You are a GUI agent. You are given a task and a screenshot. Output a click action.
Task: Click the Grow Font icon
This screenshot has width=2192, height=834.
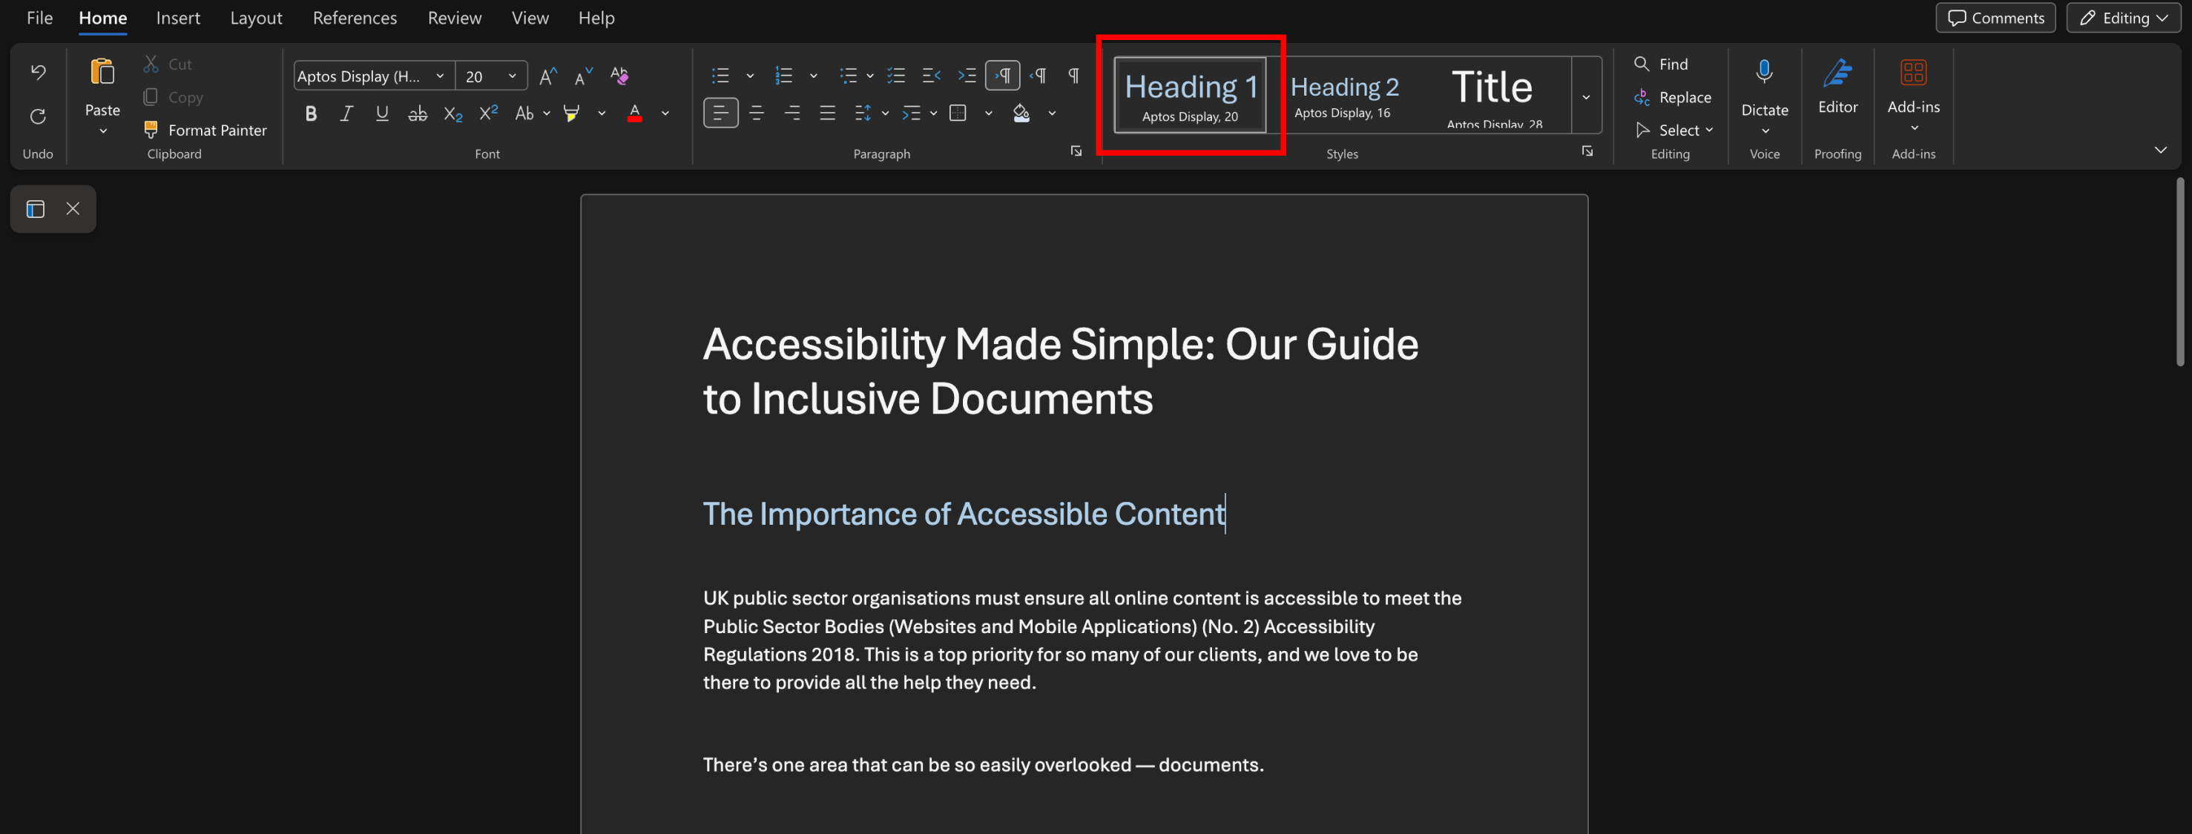pos(548,76)
